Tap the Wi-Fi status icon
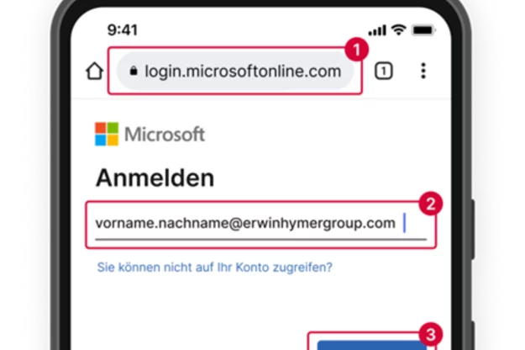The image size is (525, 350). coord(398,29)
